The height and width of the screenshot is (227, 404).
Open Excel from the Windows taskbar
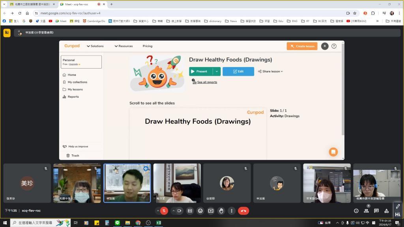click(x=158, y=223)
